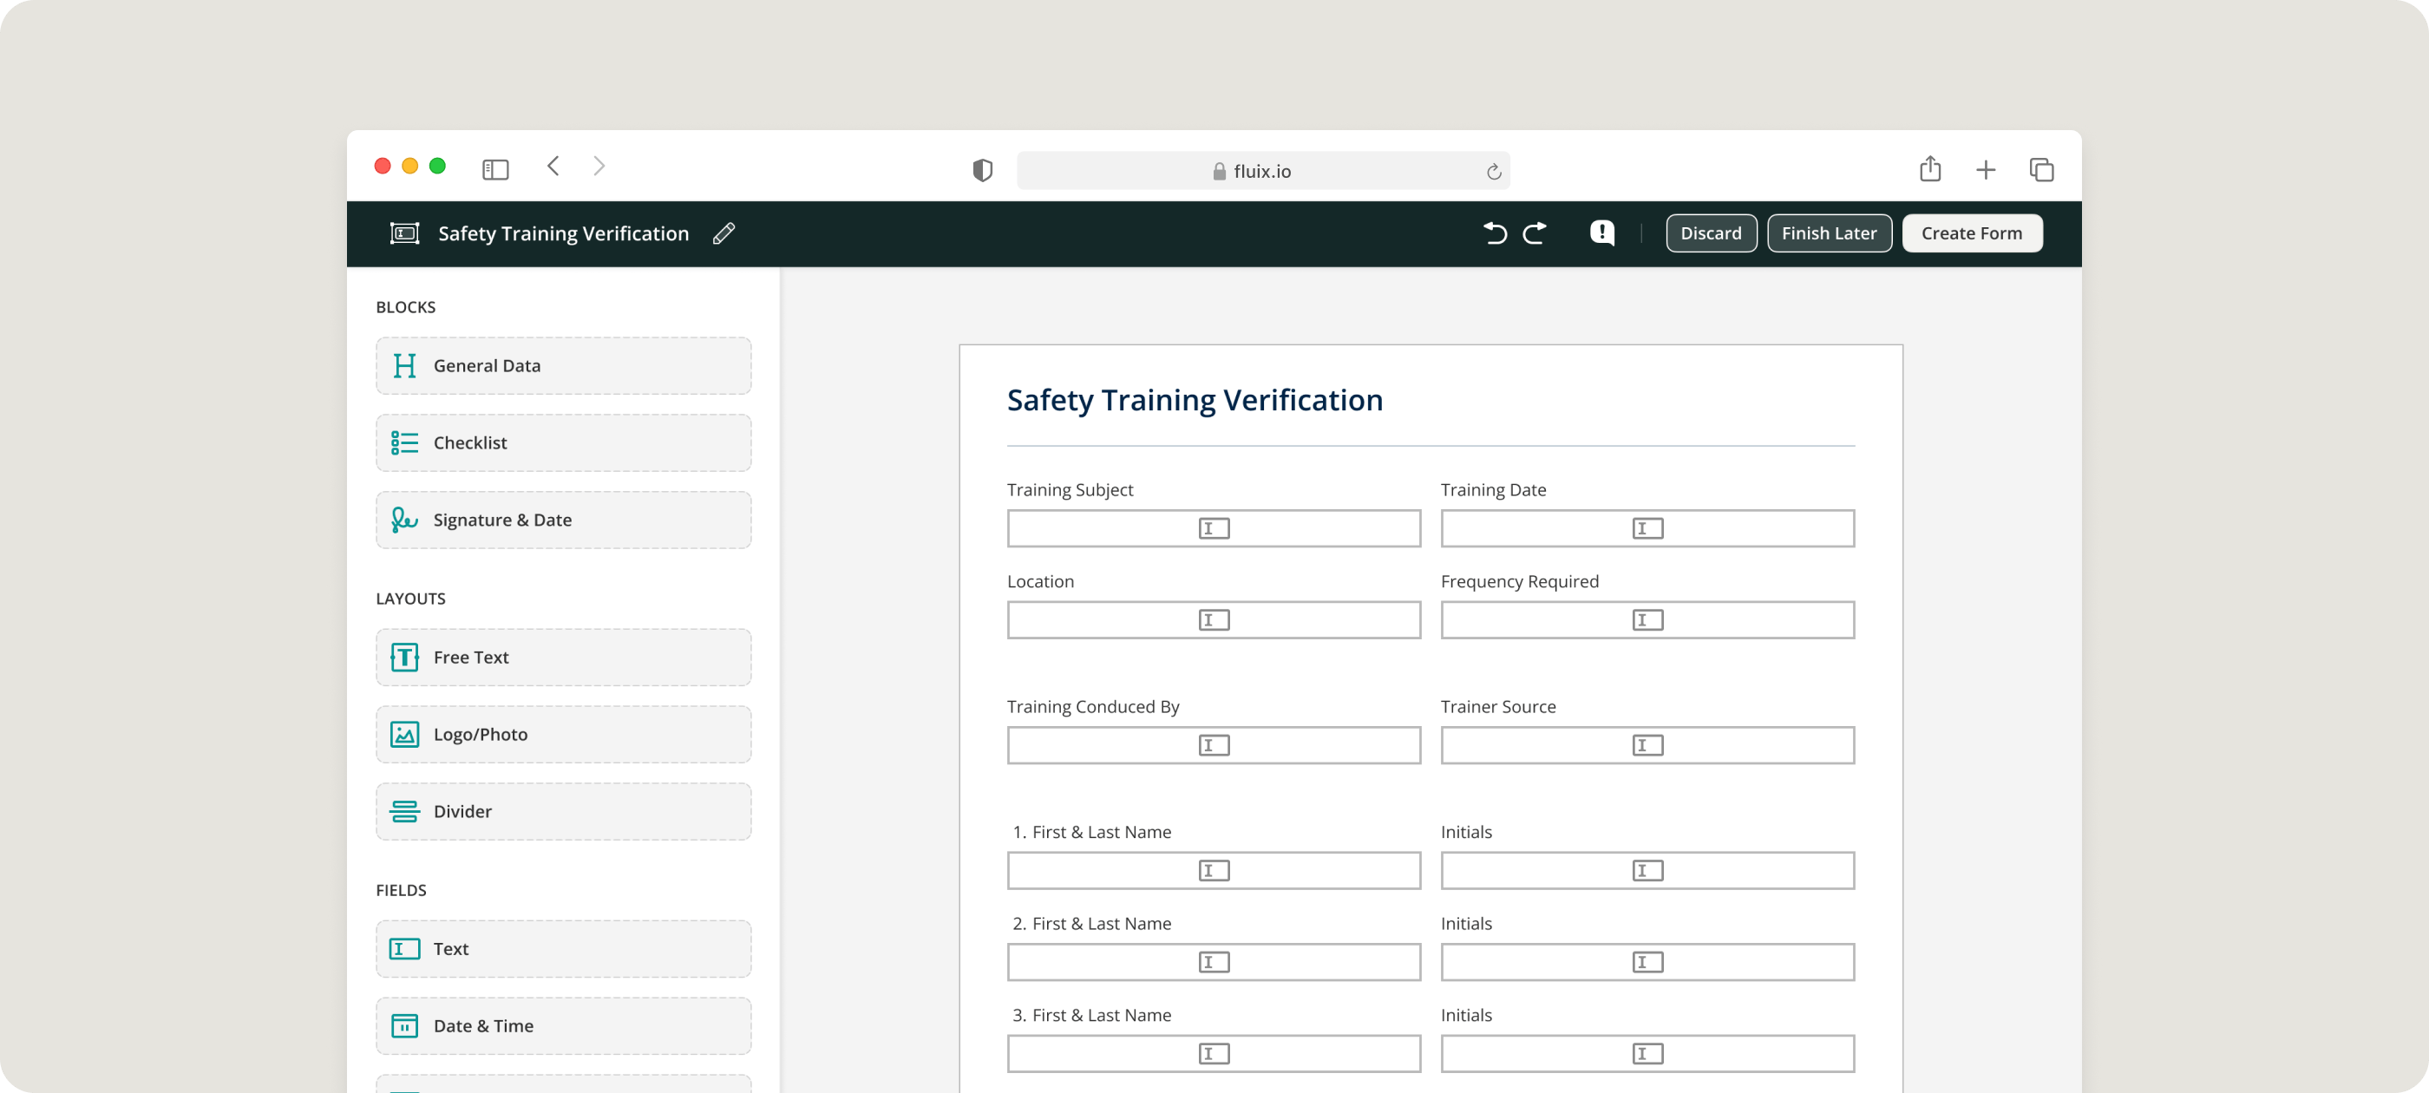The height and width of the screenshot is (1093, 2429).
Task: Open new tab with plus icon
Action: [x=1985, y=170]
